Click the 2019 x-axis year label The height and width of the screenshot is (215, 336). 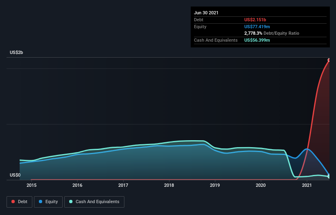[215, 185]
